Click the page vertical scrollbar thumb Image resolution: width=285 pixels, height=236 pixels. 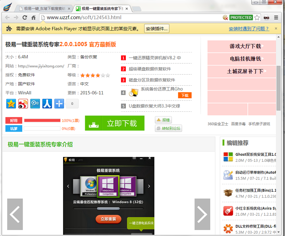point(279,88)
